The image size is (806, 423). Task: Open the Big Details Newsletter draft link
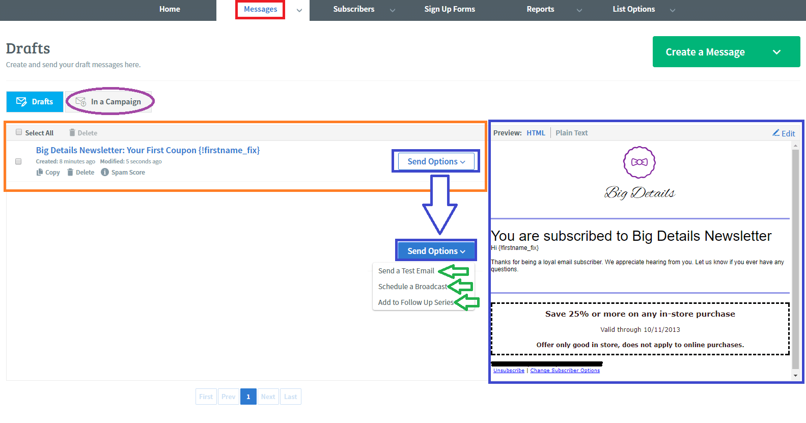pyautogui.click(x=148, y=150)
